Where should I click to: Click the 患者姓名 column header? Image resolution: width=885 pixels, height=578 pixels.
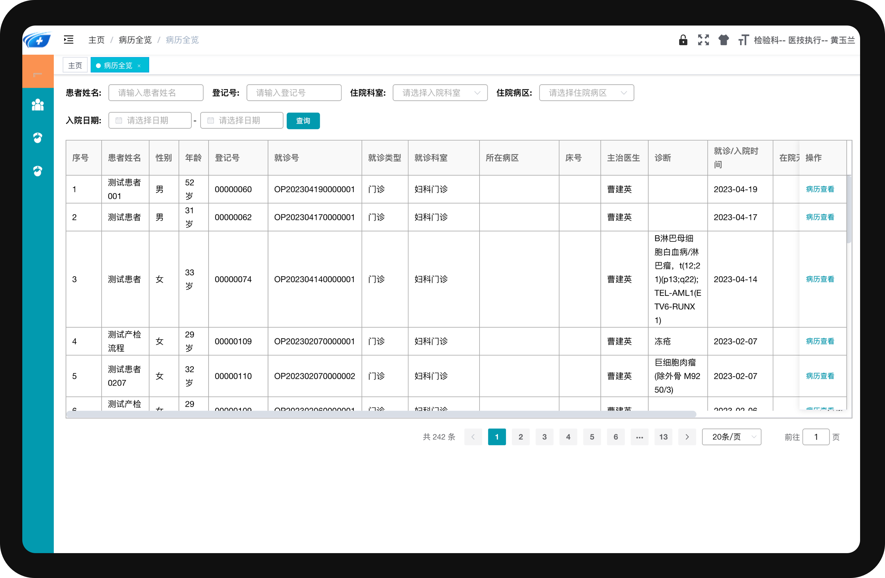pos(125,158)
